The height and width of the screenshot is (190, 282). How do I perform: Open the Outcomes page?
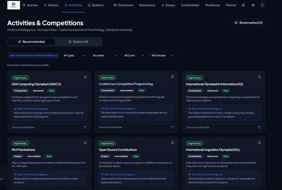[x=123, y=5]
